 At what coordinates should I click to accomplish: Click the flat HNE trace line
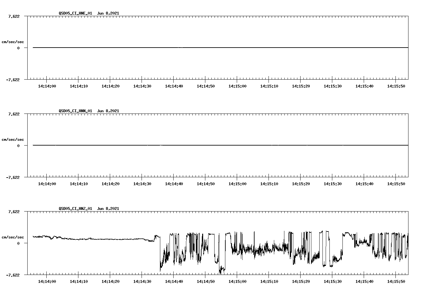click(x=220, y=48)
